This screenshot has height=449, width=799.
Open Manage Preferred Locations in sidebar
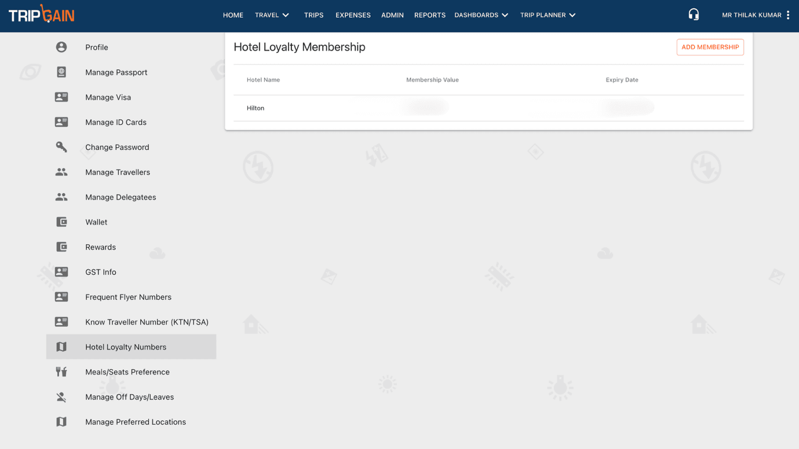(x=135, y=422)
